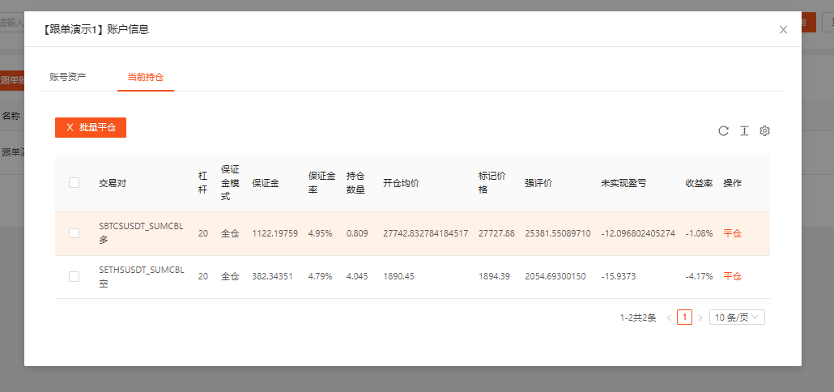Click liquidation price 25381.55089710
This screenshot has width=834, height=392.
557,233
